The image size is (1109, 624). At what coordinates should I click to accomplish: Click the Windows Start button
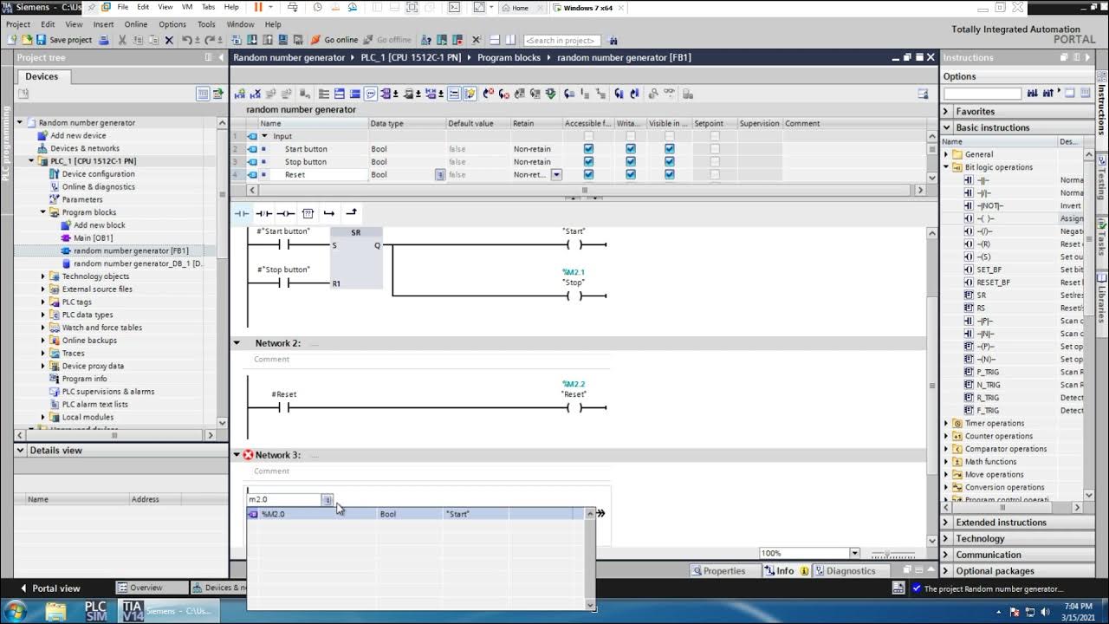point(16,611)
